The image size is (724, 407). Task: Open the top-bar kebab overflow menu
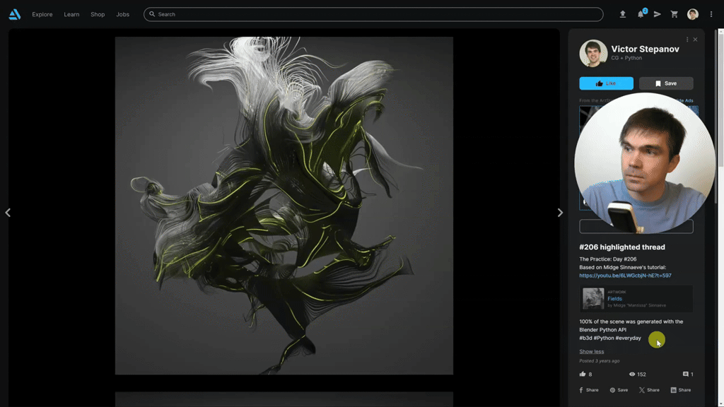point(711,14)
